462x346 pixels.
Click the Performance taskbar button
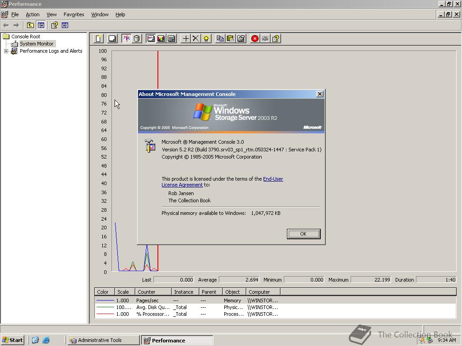point(177,340)
